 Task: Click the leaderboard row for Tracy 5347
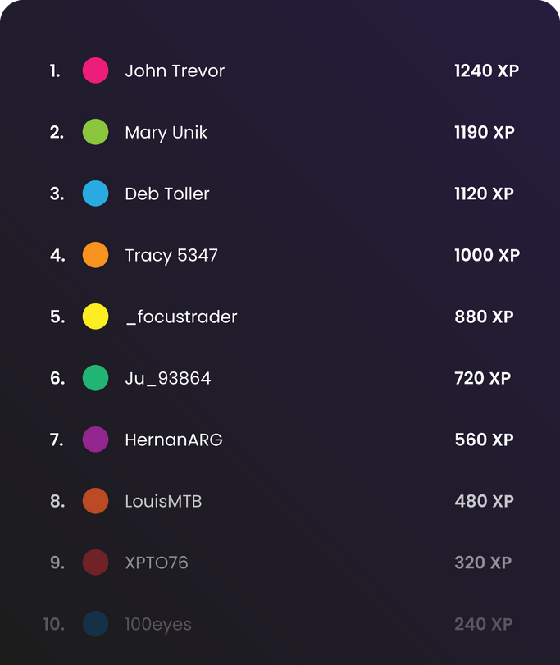tap(280, 255)
